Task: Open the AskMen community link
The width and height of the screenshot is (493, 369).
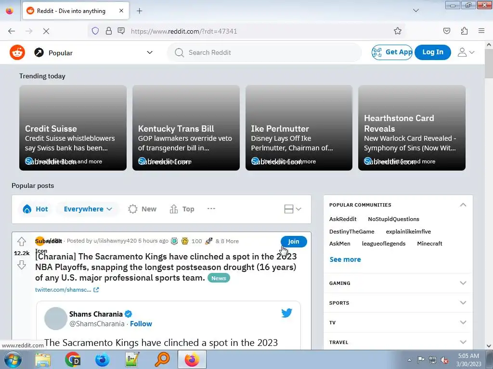Action: pos(339,244)
